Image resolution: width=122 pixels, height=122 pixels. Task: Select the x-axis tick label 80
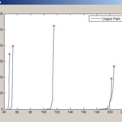(x=30, y=112)
